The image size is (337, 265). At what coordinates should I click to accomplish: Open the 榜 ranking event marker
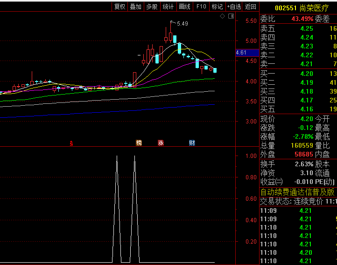pyautogui.click(x=139, y=143)
